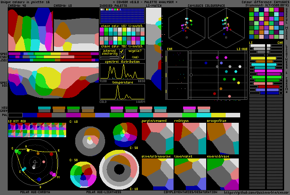Pick the dark red PAL swatch
This screenshot has height=195, width=290.
point(44,115)
